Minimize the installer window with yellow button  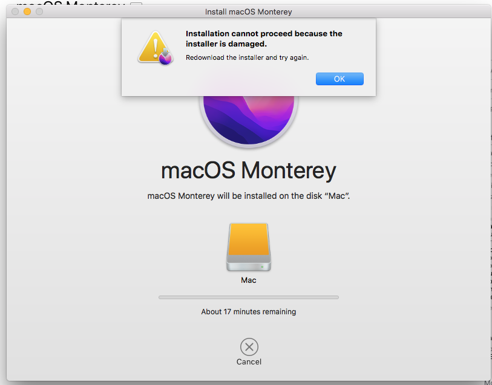(x=27, y=11)
